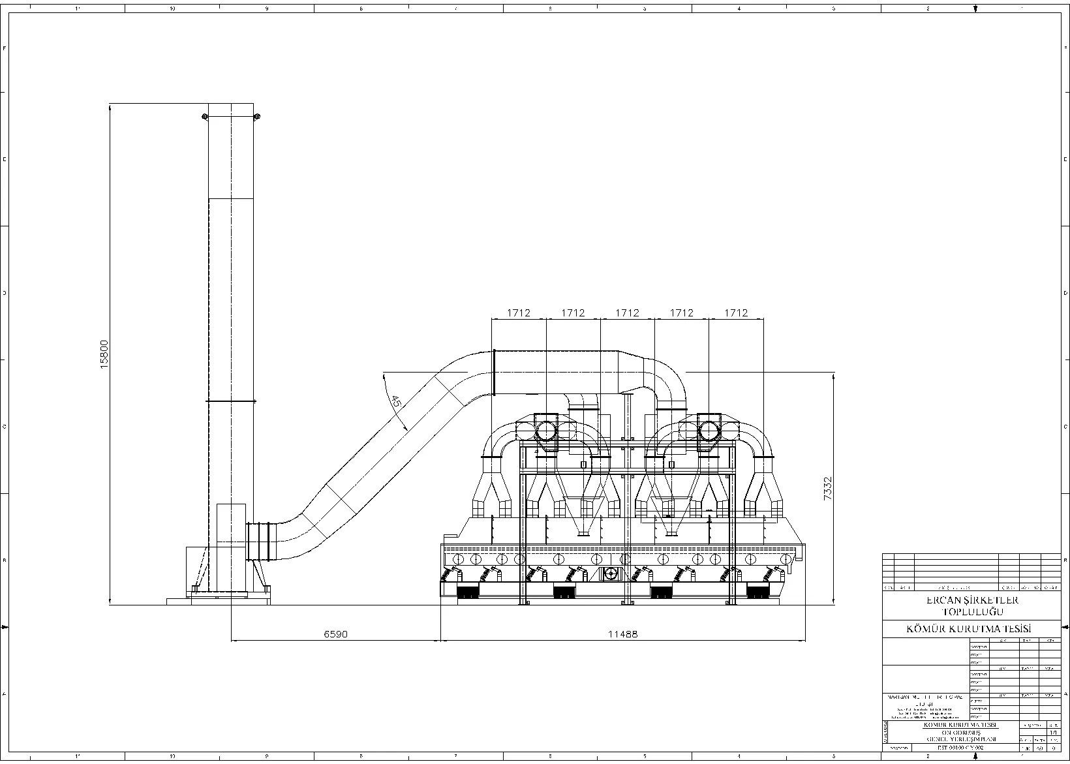Image resolution: width=1070 pixels, height=764 pixels.
Task: Select the underlined small KÖMÜR KURUTMA TESİSİ text
Action: click(x=960, y=726)
